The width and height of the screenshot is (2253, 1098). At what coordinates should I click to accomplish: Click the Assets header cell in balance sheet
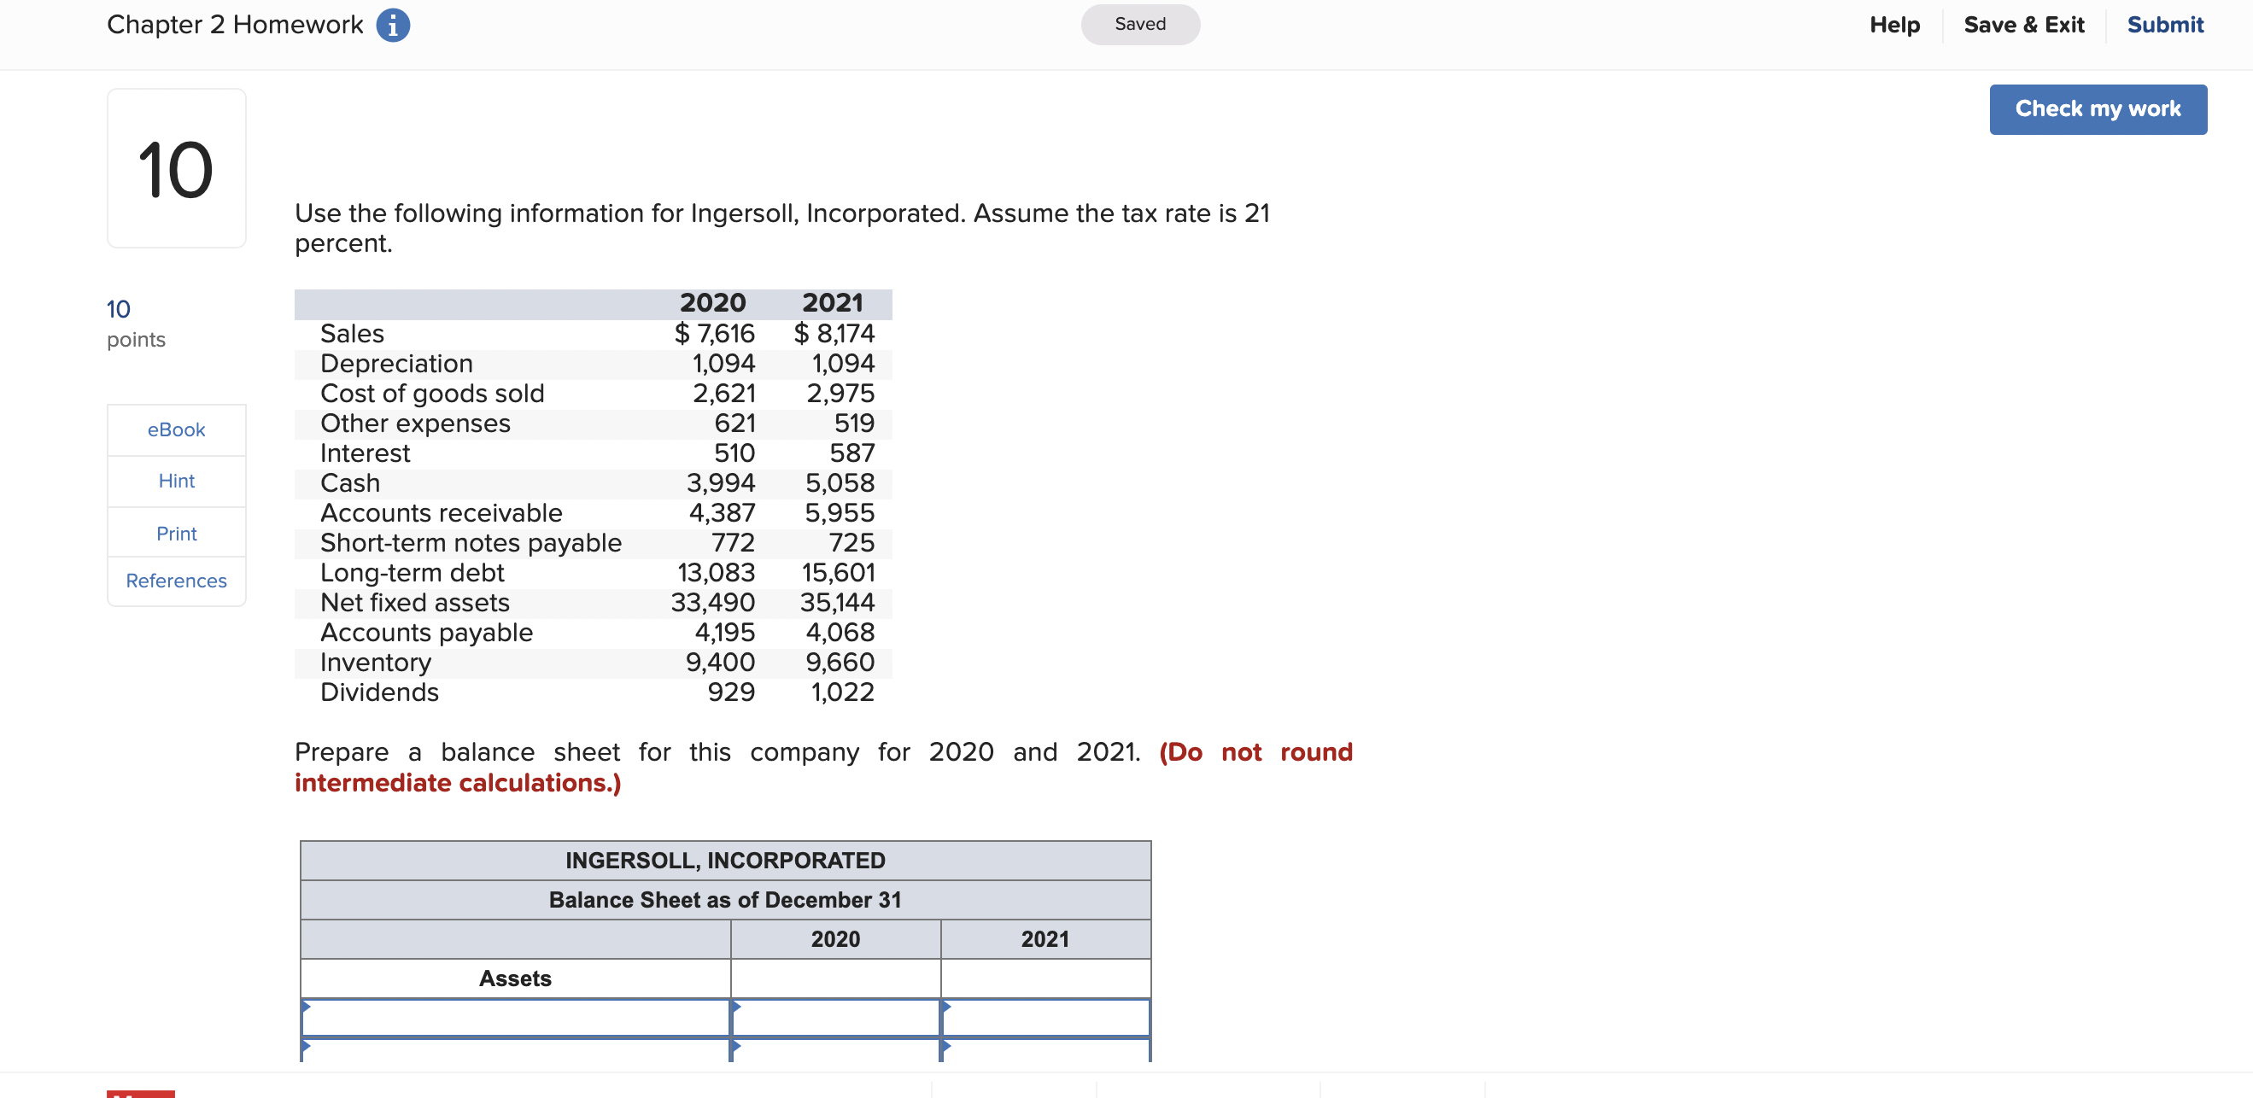click(515, 978)
